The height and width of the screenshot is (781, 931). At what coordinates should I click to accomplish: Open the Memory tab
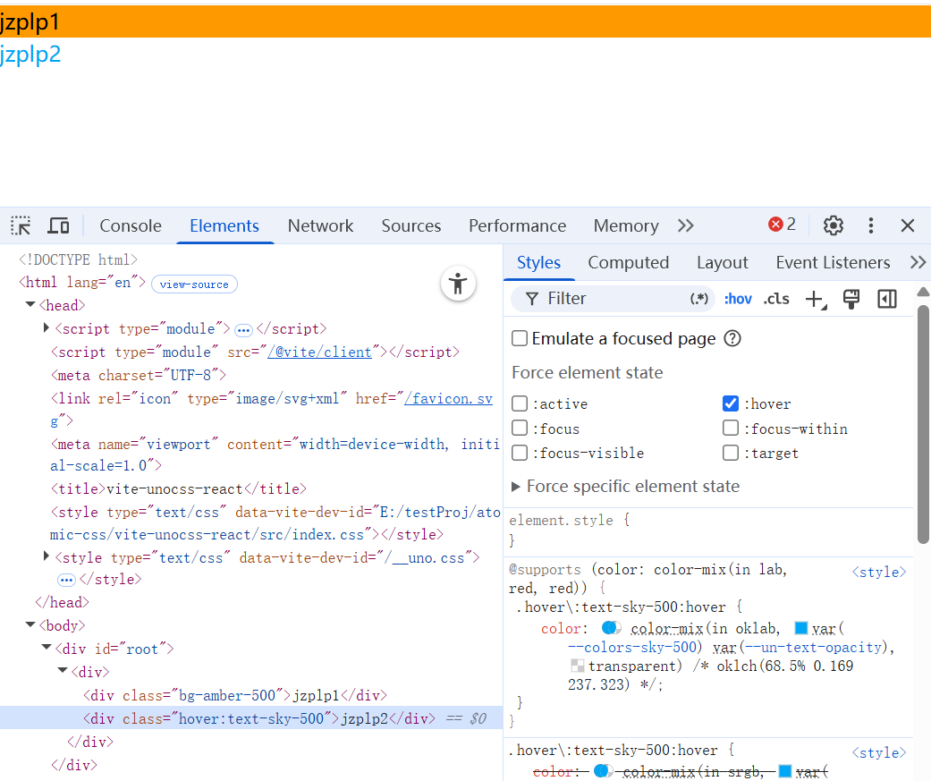click(626, 225)
